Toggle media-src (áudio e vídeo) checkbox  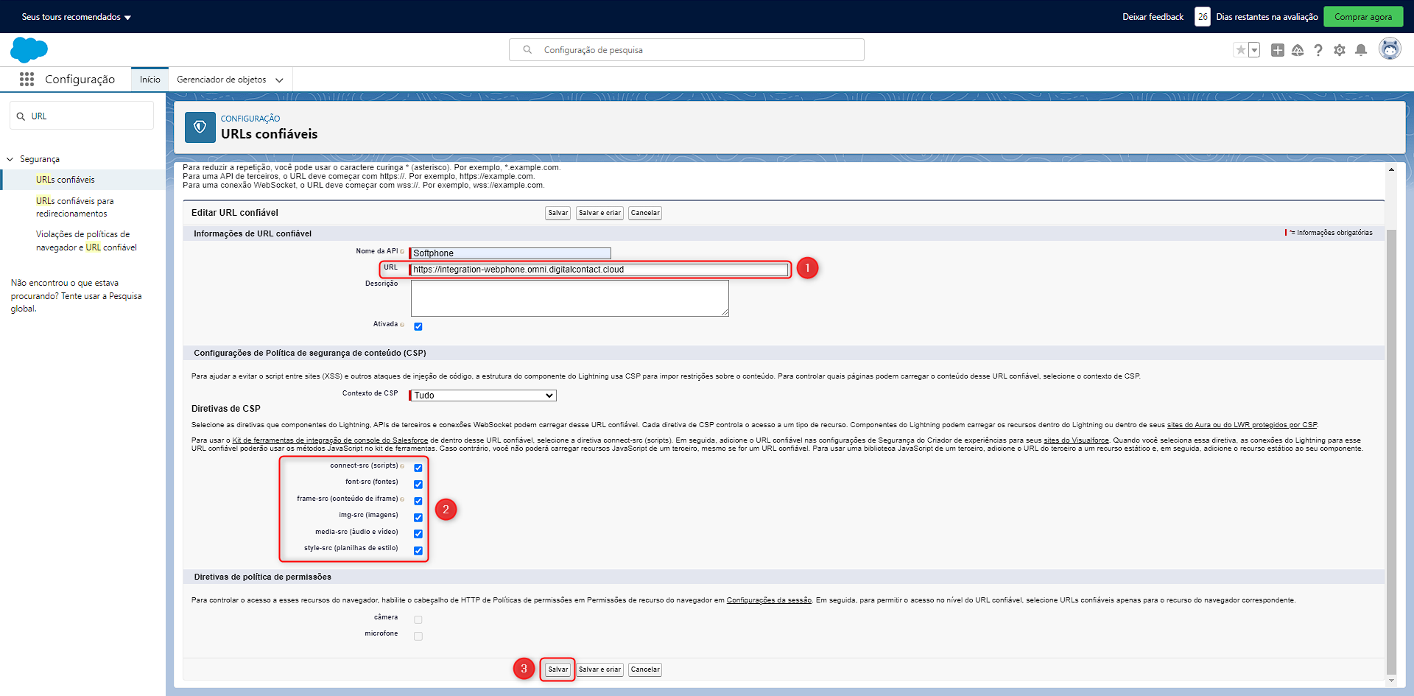[x=418, y=534]
